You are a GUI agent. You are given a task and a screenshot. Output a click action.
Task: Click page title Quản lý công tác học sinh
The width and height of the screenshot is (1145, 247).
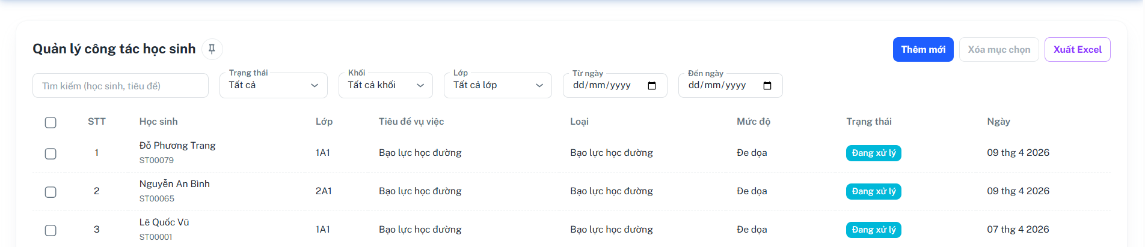tap(114, 49)
